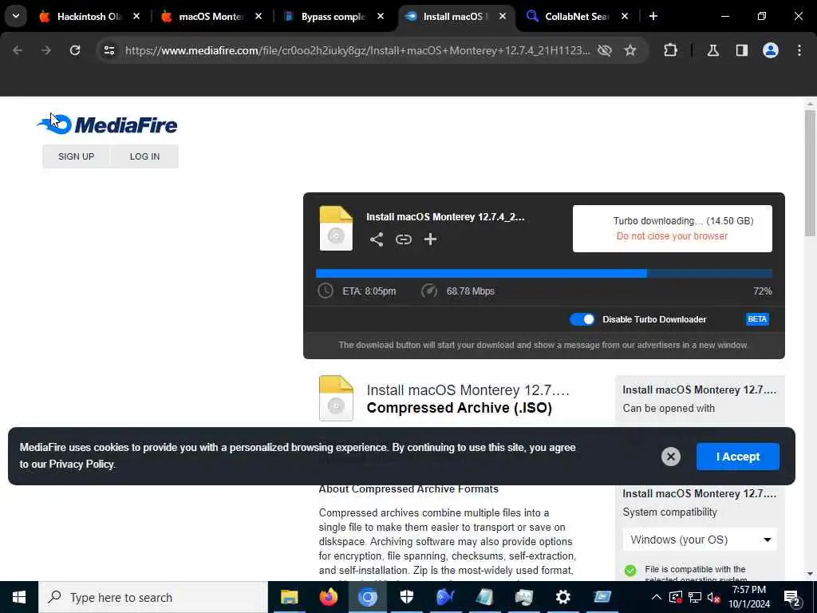Open File Explorer from taskbar
The height and width of the screenshot is (613, 817).
point(289,597)
